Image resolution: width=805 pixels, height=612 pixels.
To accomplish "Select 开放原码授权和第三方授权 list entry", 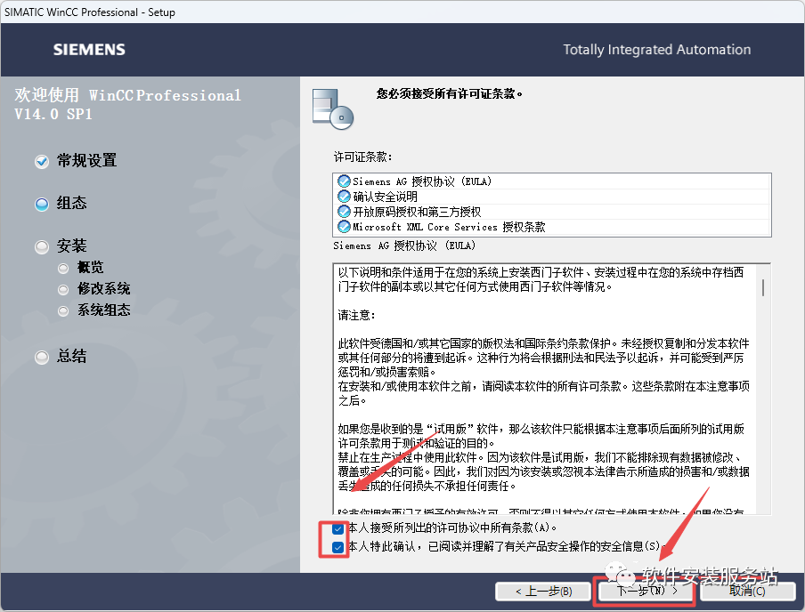I will pos(552,212).
